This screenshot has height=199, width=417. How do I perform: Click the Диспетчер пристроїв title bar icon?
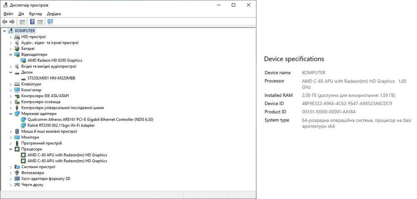click(5, 5)
